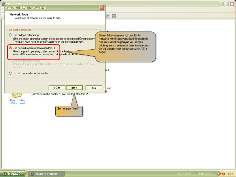Expand the Bilgisayarım toolbar chevron
This screenshot has height=177, width=236.
[215, 173]
